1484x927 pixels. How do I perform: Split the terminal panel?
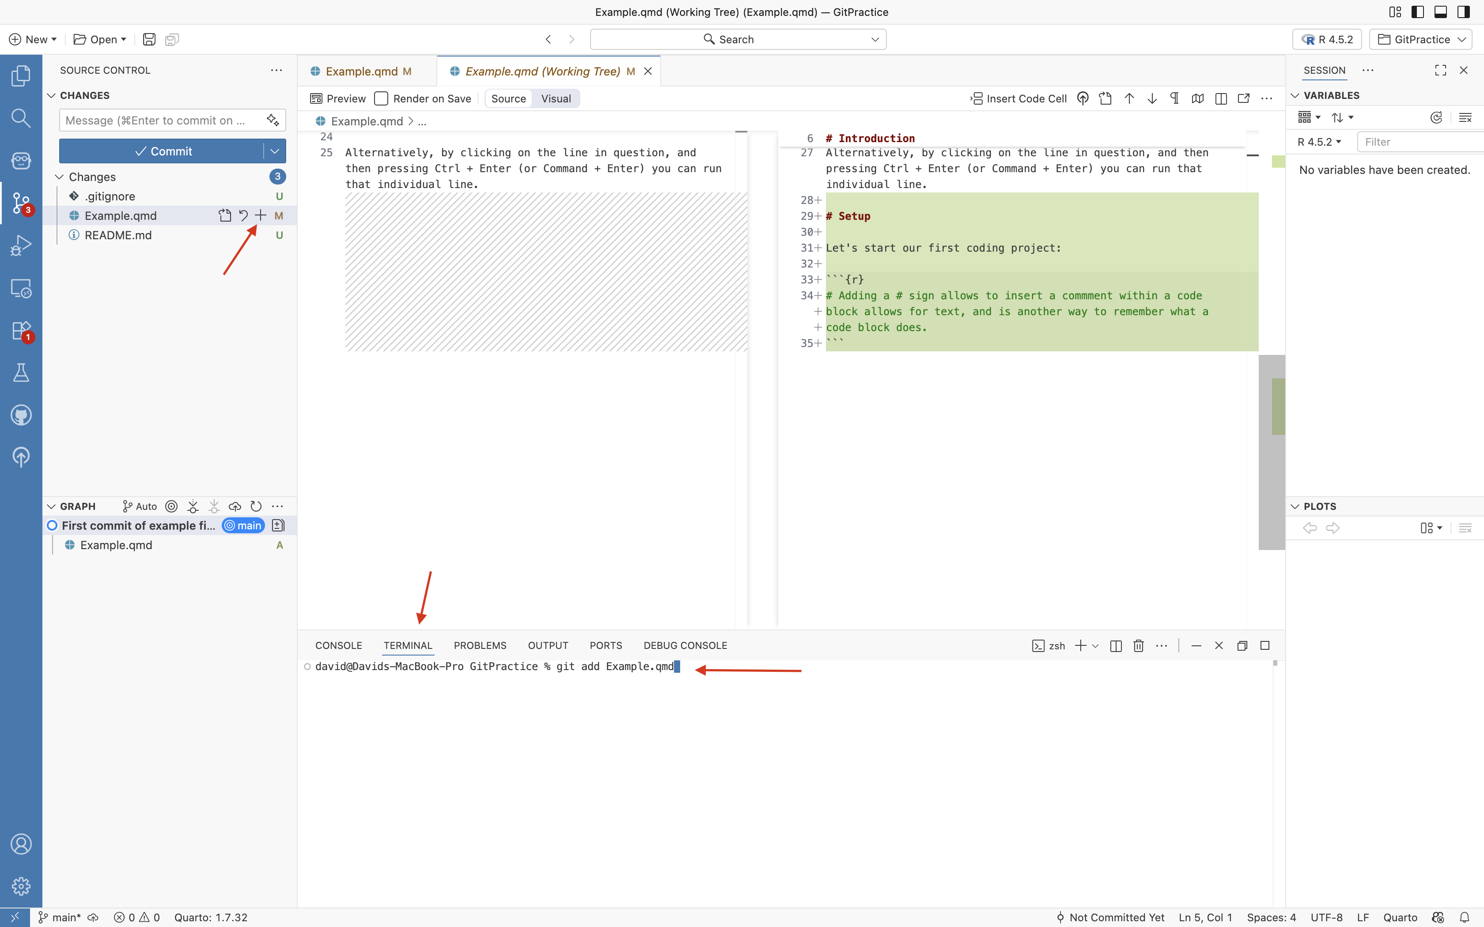pos(1116,645)
